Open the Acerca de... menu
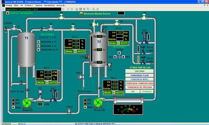209x125 pixels. [61, 5]
